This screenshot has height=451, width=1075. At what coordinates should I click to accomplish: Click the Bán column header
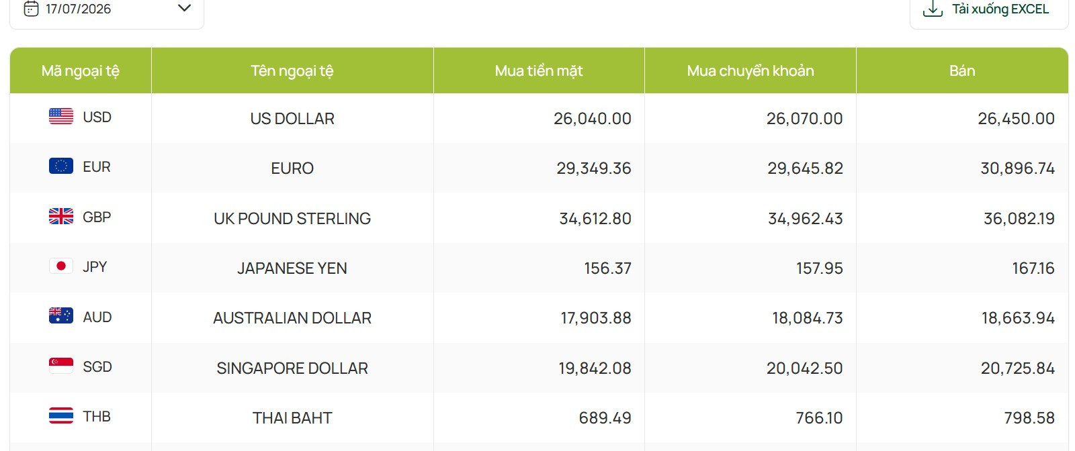962,70
